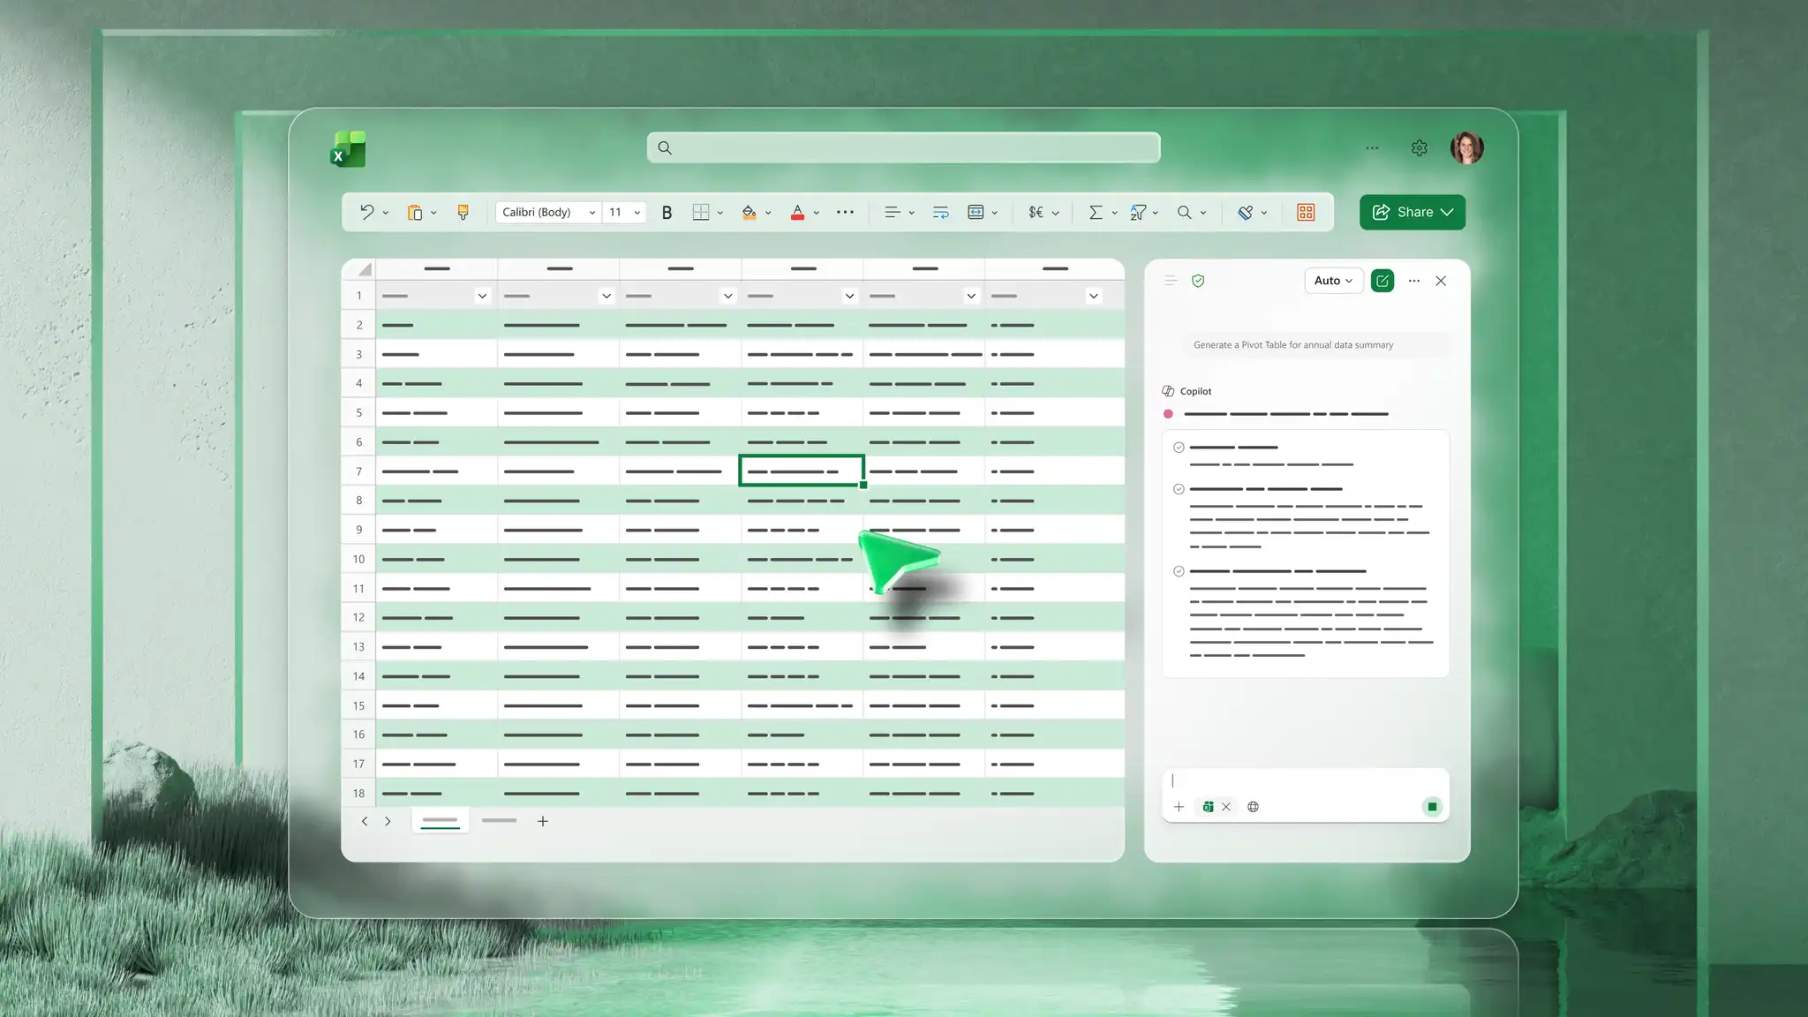
Task: Go to next sheet arrow
Action: pos(388,821)
